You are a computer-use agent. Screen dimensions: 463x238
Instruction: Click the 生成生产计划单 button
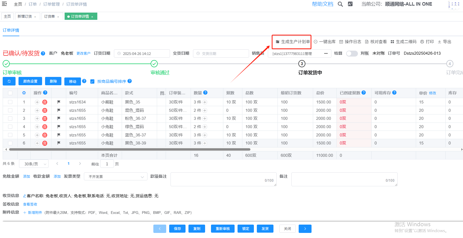click(293, 42)
